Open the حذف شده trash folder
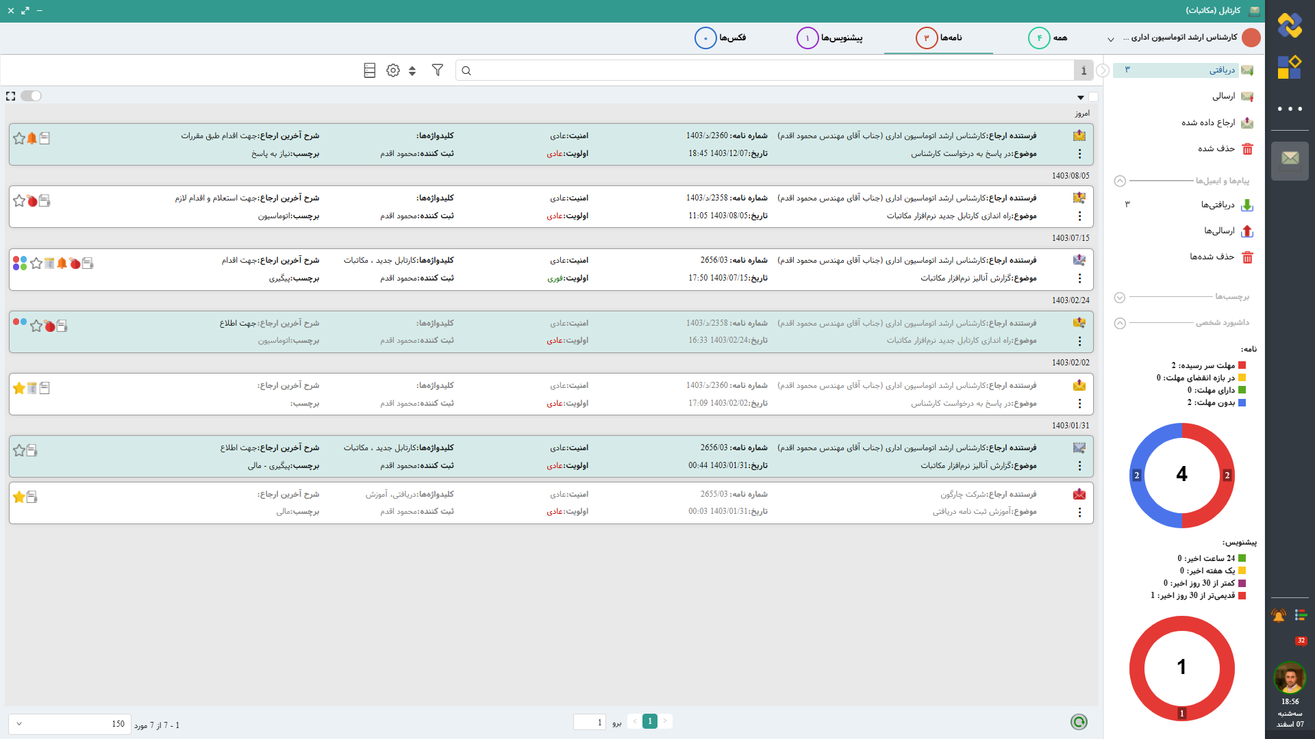1315x739 pixels. (x=1216, y=148)
